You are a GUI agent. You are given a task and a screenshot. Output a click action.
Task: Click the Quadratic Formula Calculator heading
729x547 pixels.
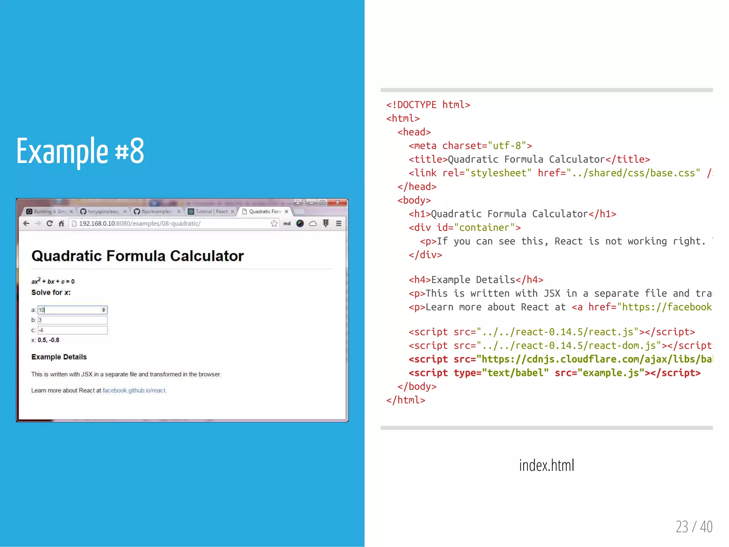pyautogui.click(x=138, y=256)
